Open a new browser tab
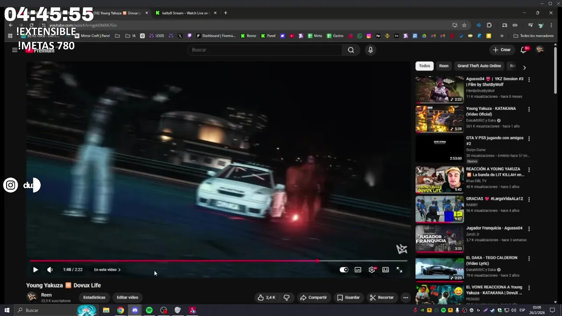562x316 pixels. tap(226, 13)
